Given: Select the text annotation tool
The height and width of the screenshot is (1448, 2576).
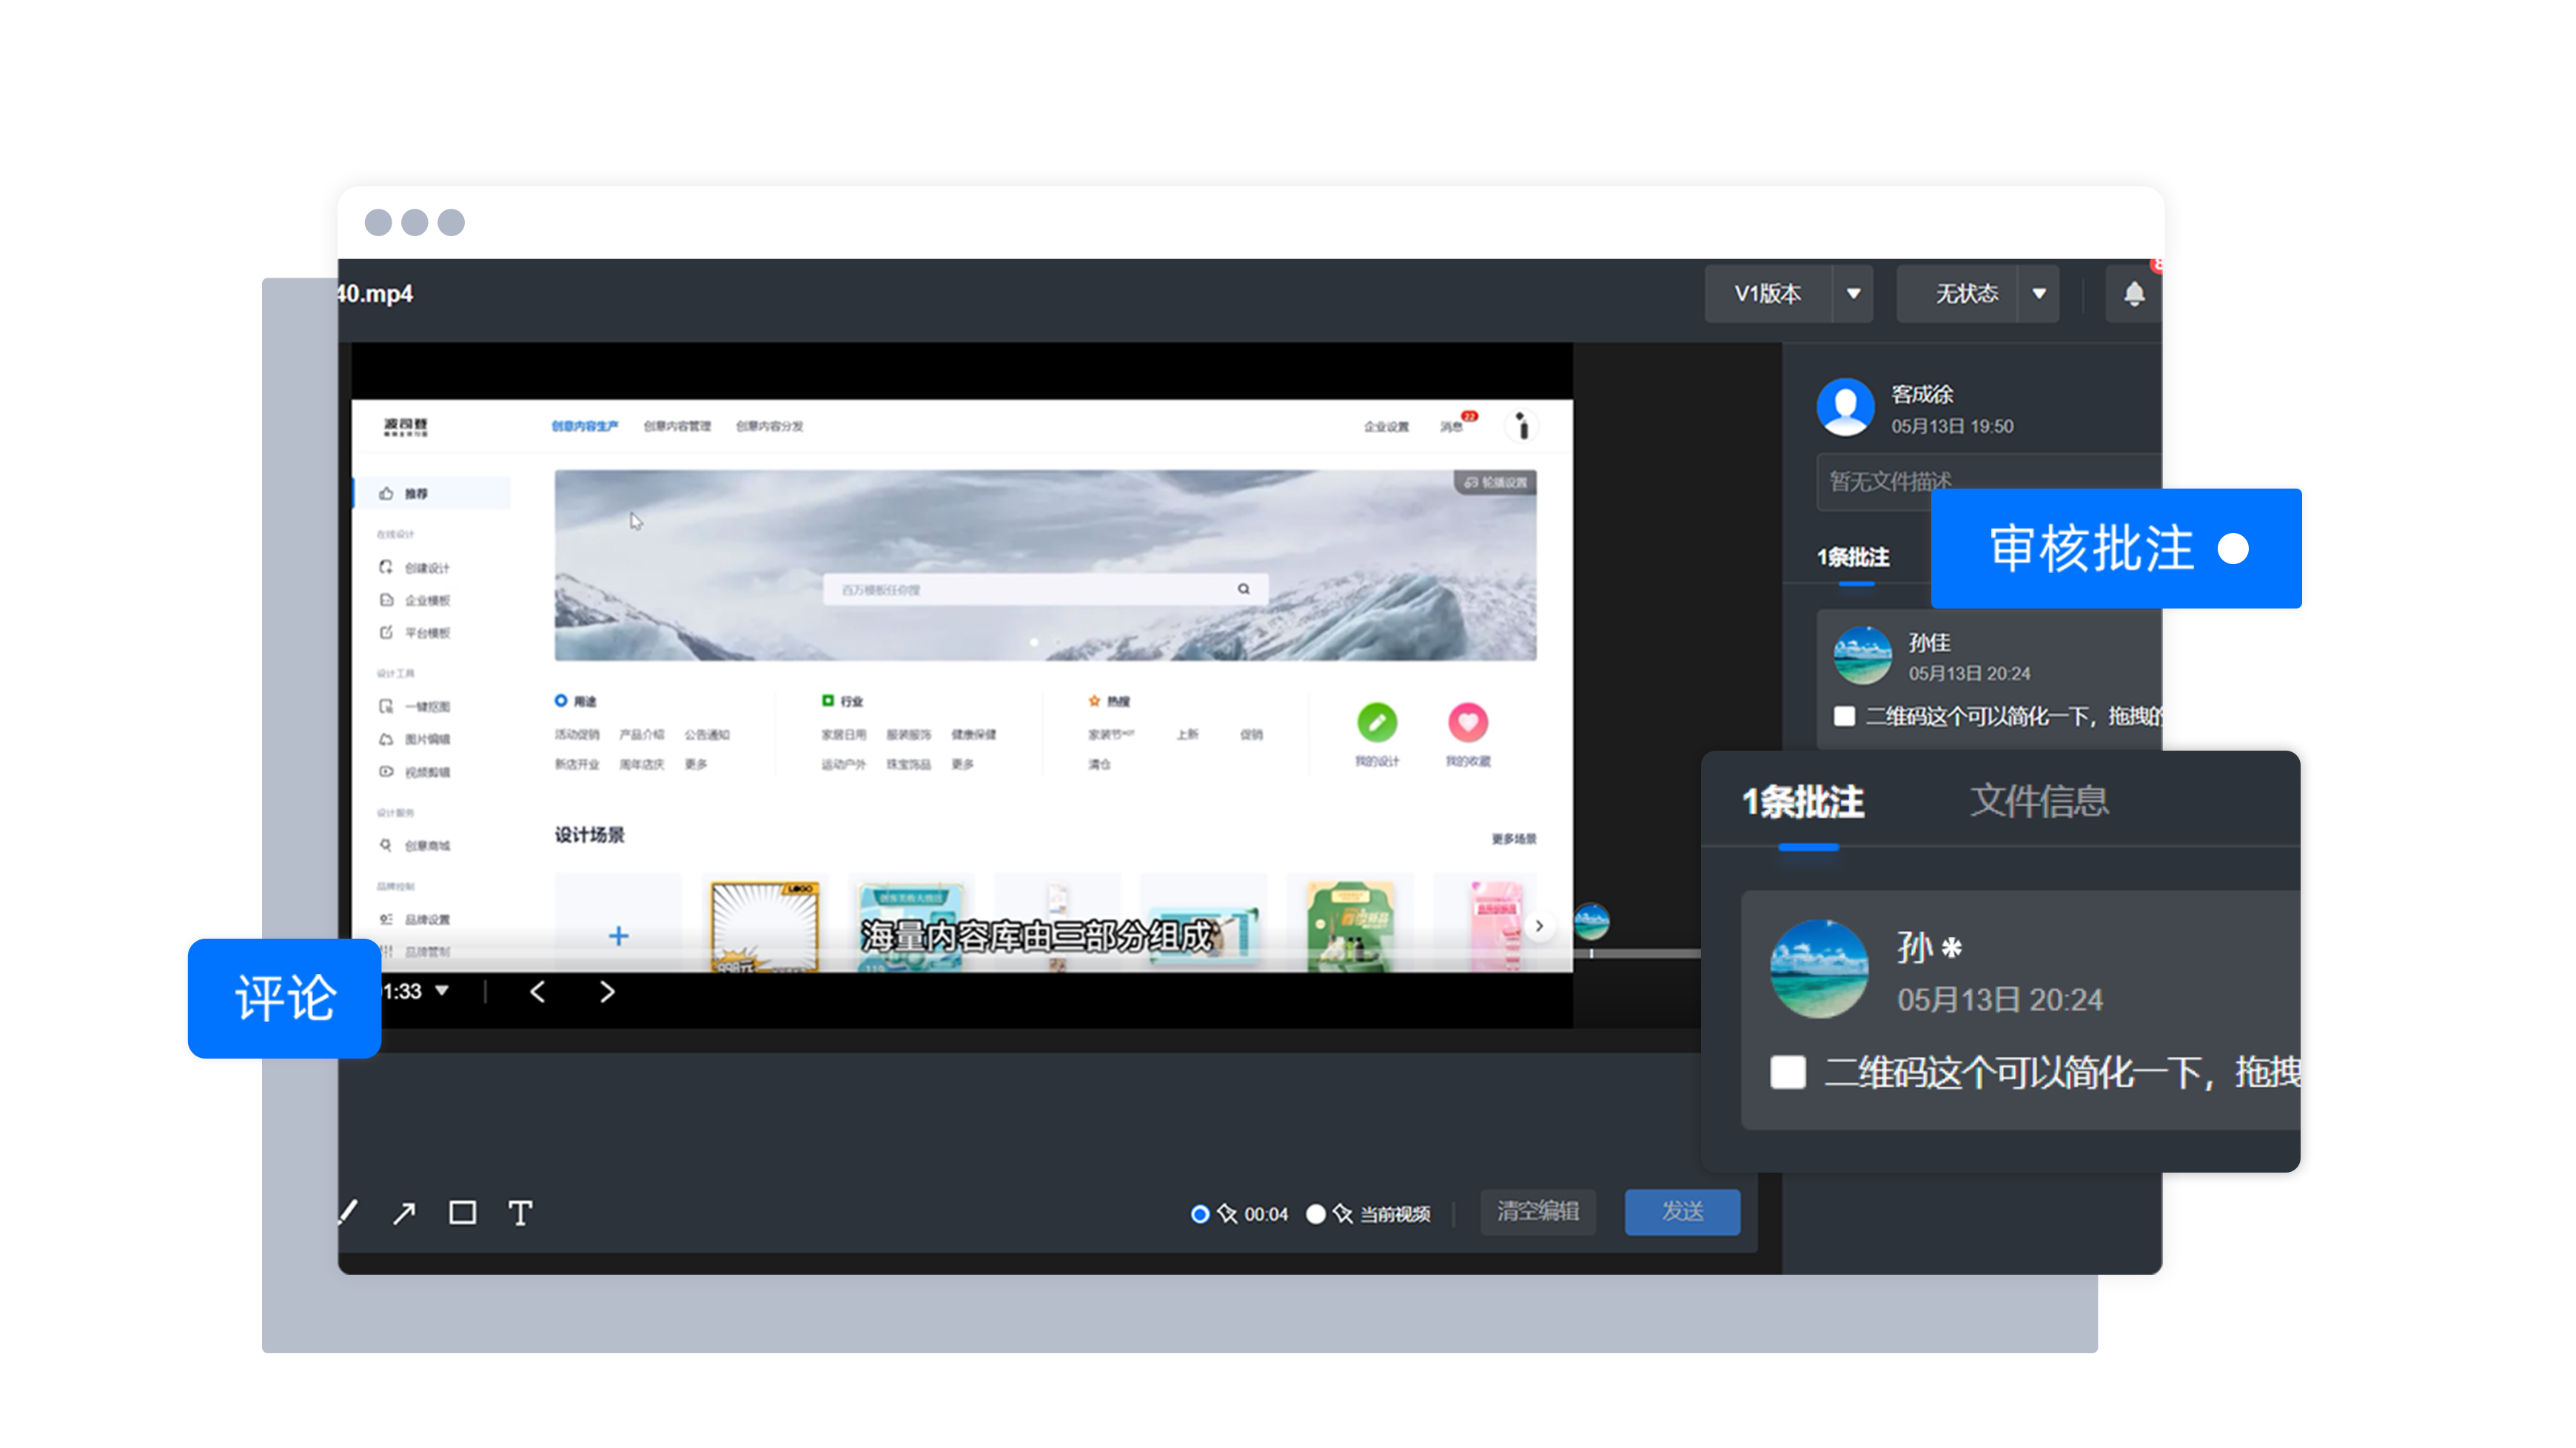Looking at the screenshot, I should pyautogui.click(x=520, y=1213).
